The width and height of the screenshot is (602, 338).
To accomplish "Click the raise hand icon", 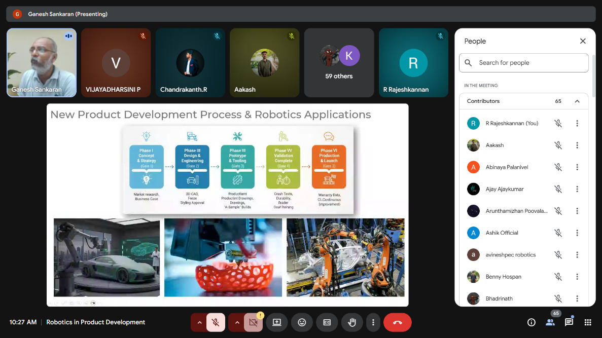I will pos(352,322).
